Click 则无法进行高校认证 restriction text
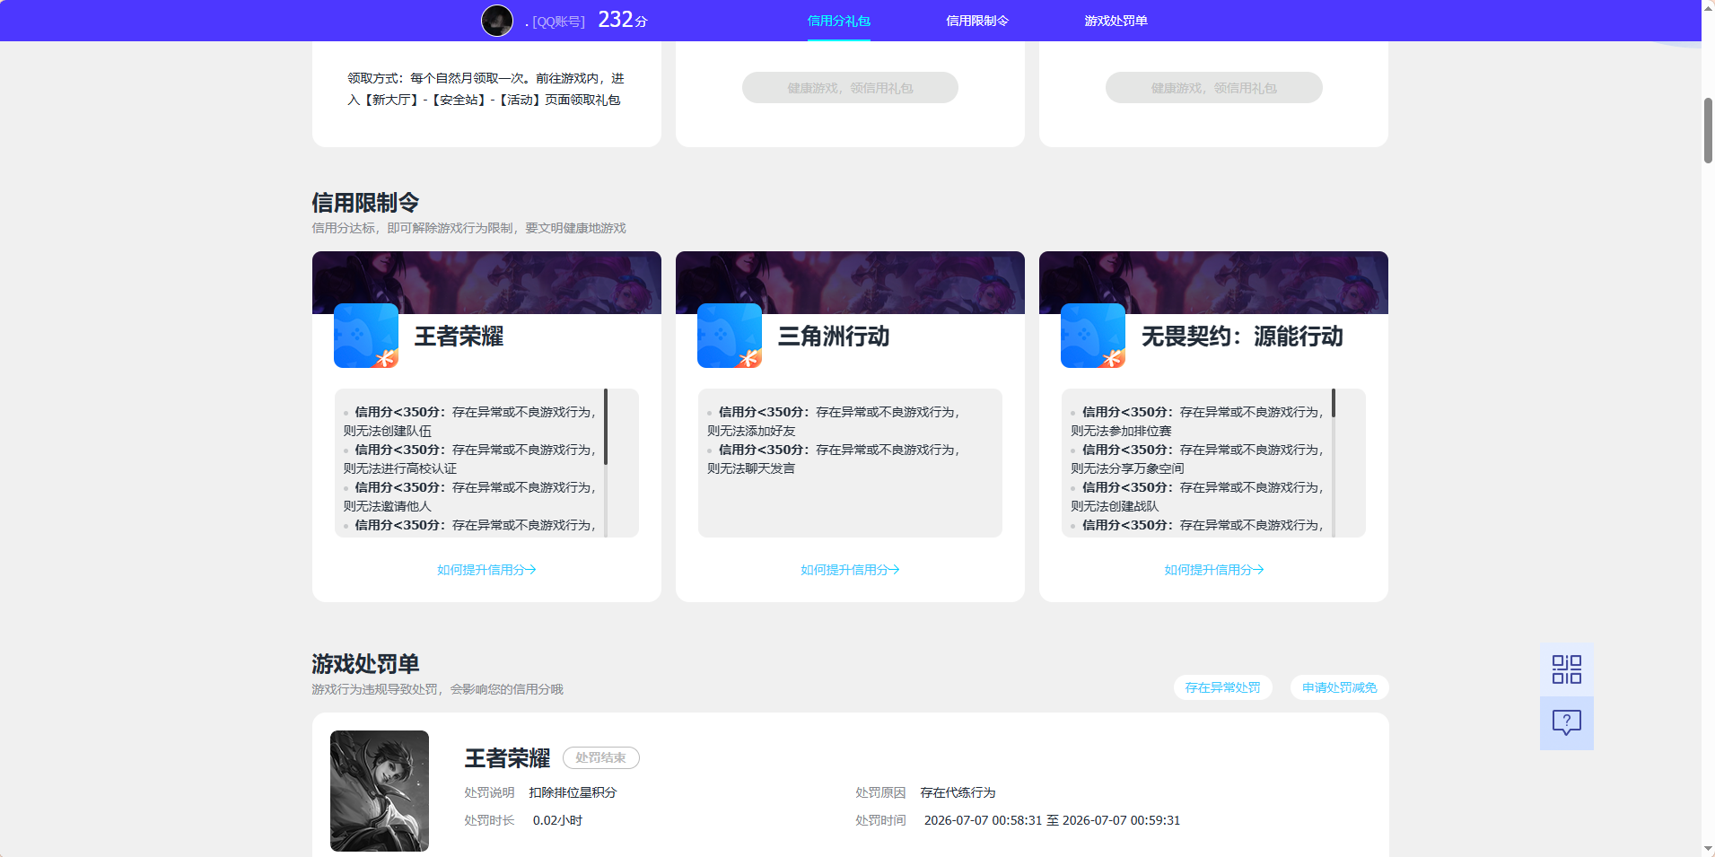The width and height of the screenshot is (1715, 857). [x=400, y=468]
